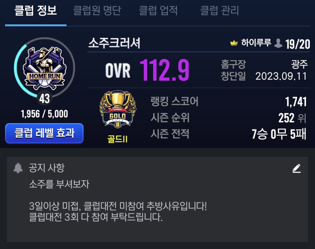The height and width of the screenshot is (249, 315).
Task: Click the 1,956 / 5,000 experience counter
Action: 44,114
